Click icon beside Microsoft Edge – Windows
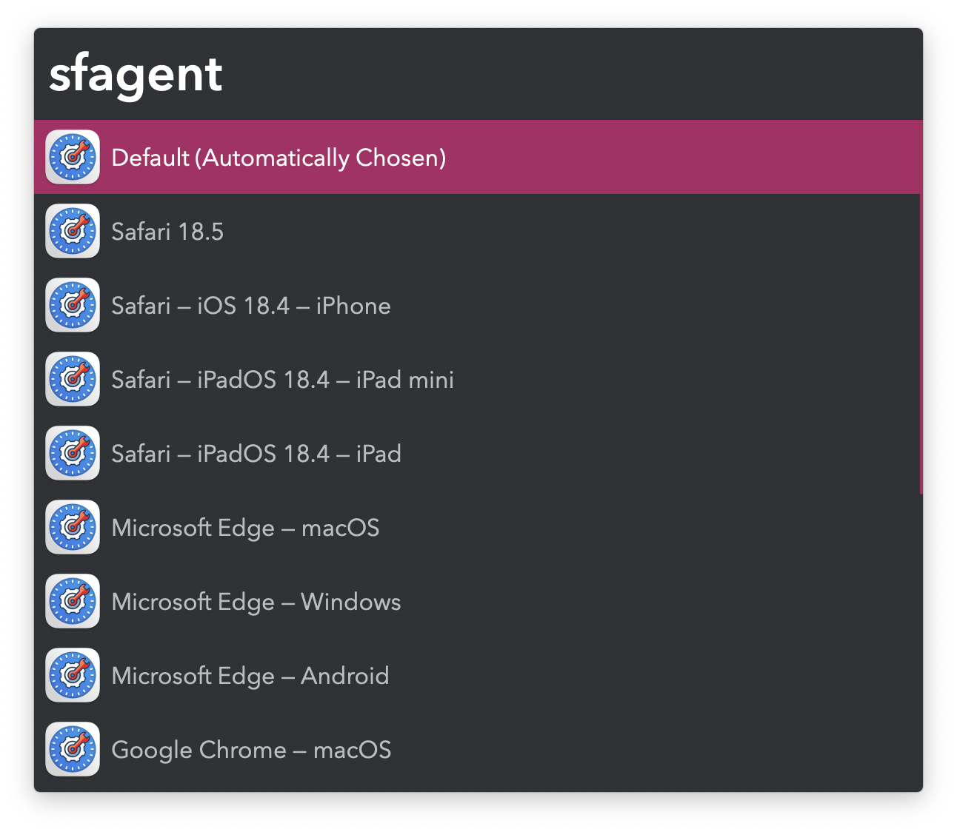957x832 pixels. [73, 601]
